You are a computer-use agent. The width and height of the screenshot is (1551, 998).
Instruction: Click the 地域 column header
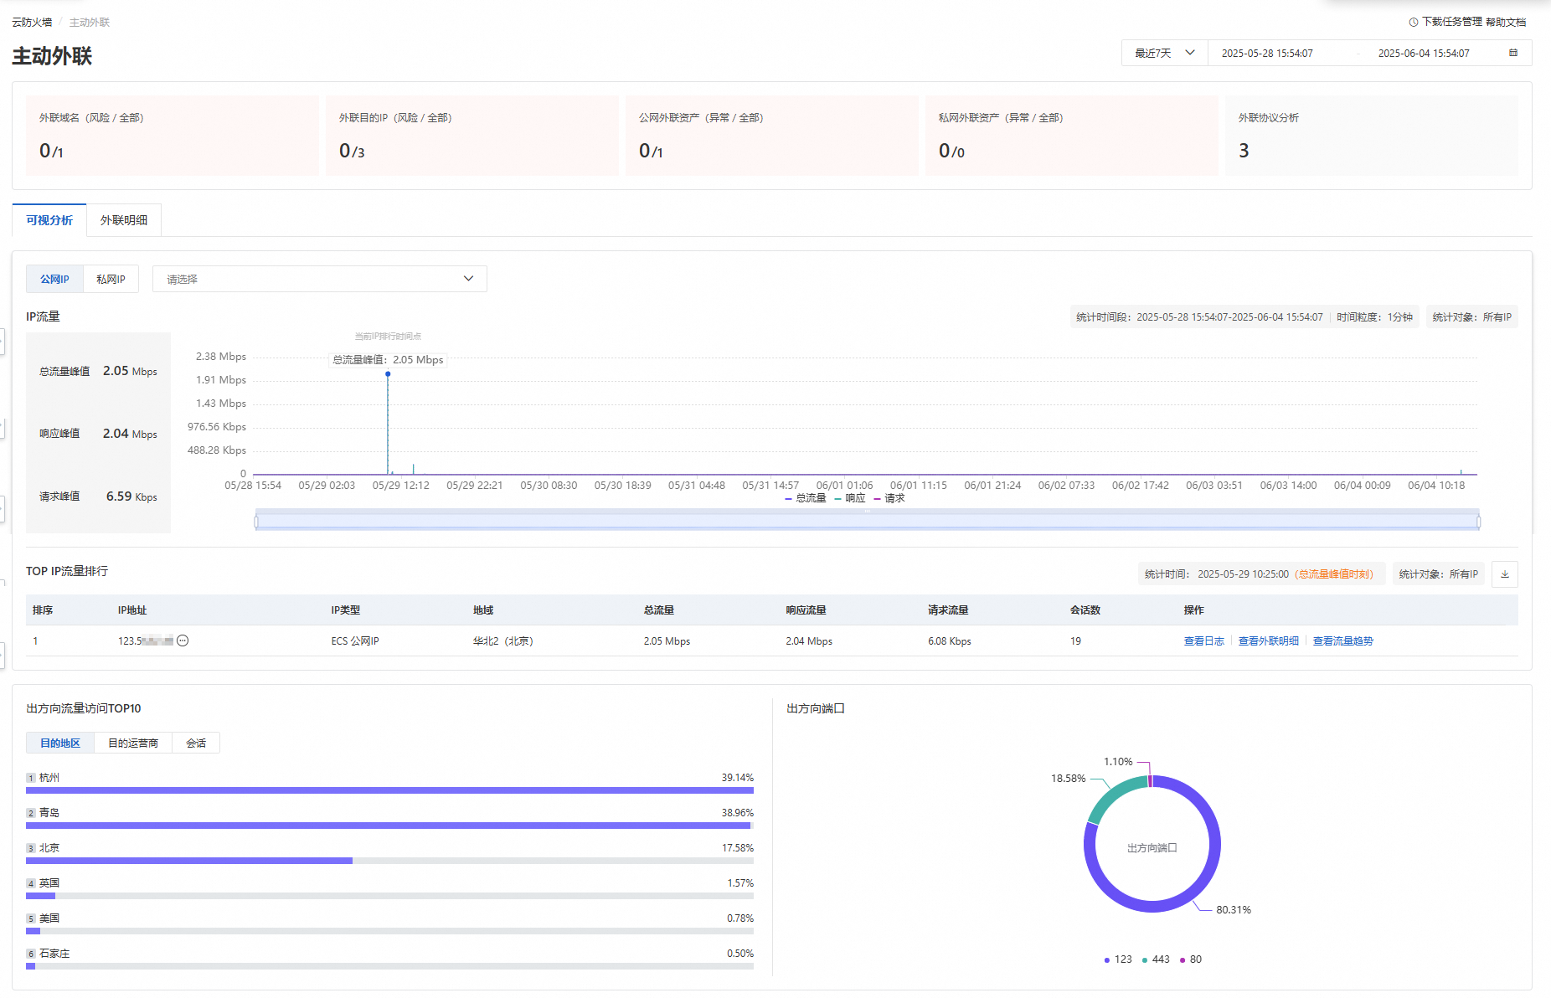coord(483,610)
